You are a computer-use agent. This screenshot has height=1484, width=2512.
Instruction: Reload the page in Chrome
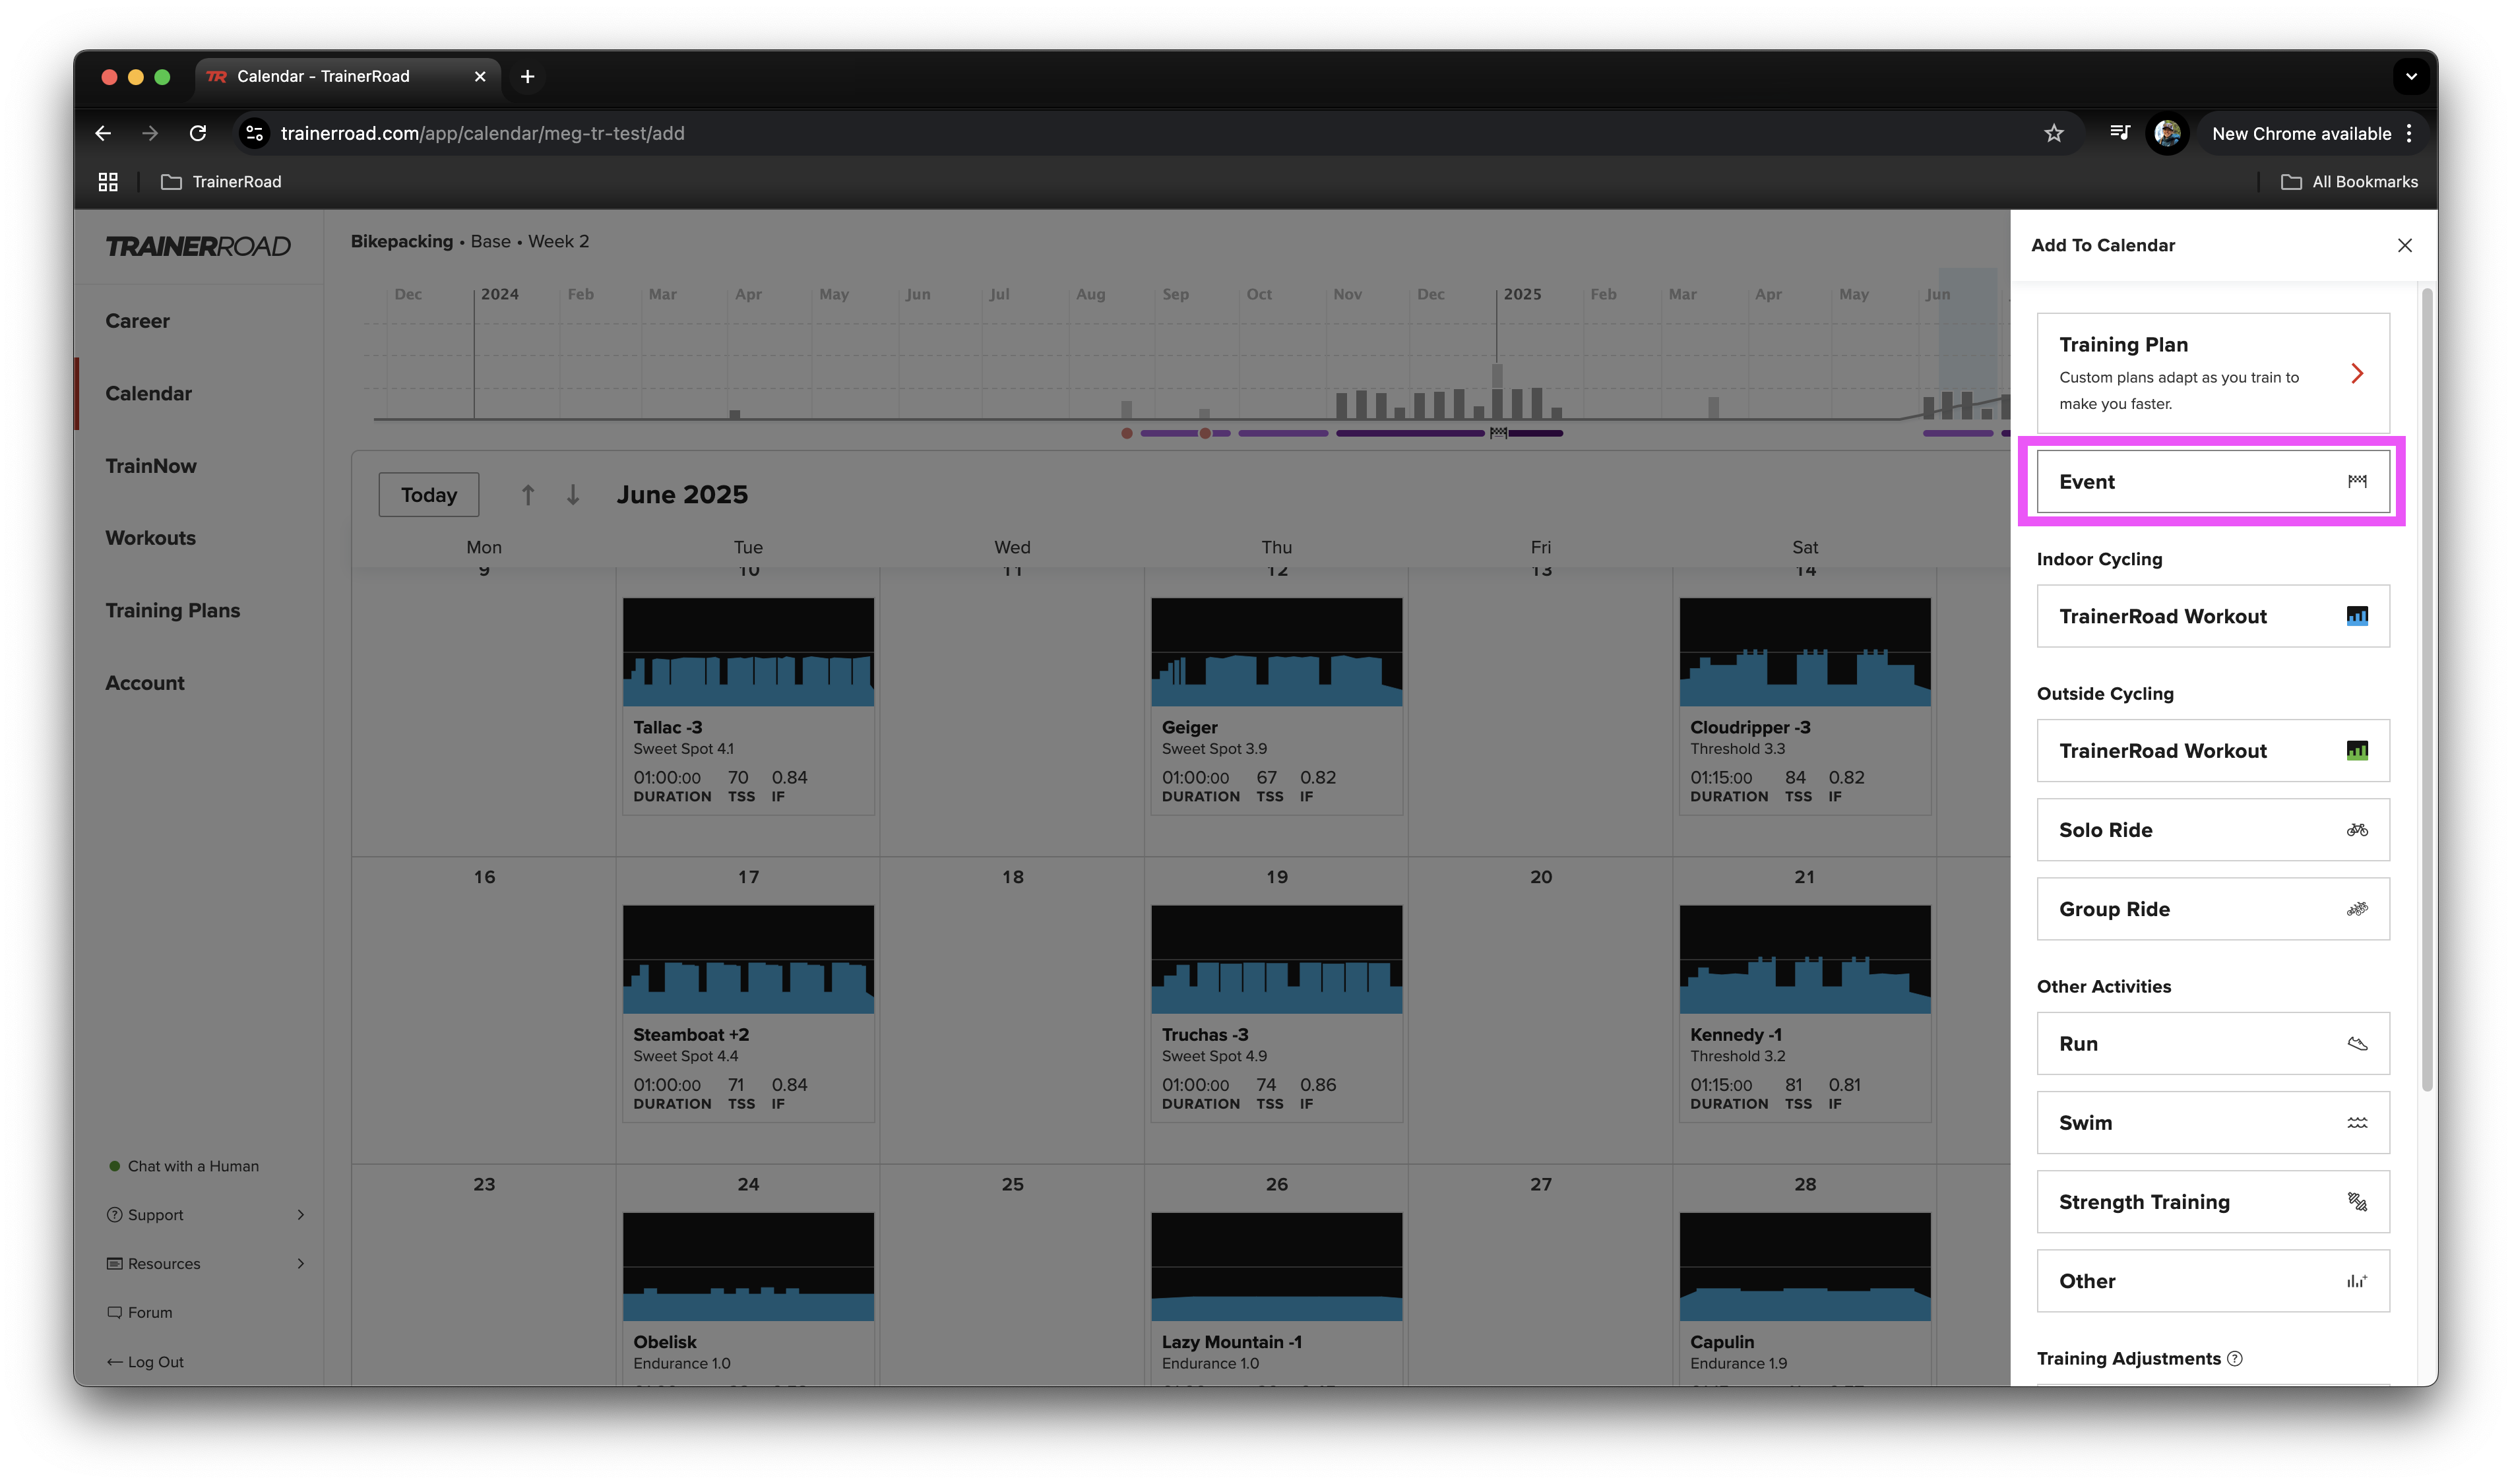(198, 133)
